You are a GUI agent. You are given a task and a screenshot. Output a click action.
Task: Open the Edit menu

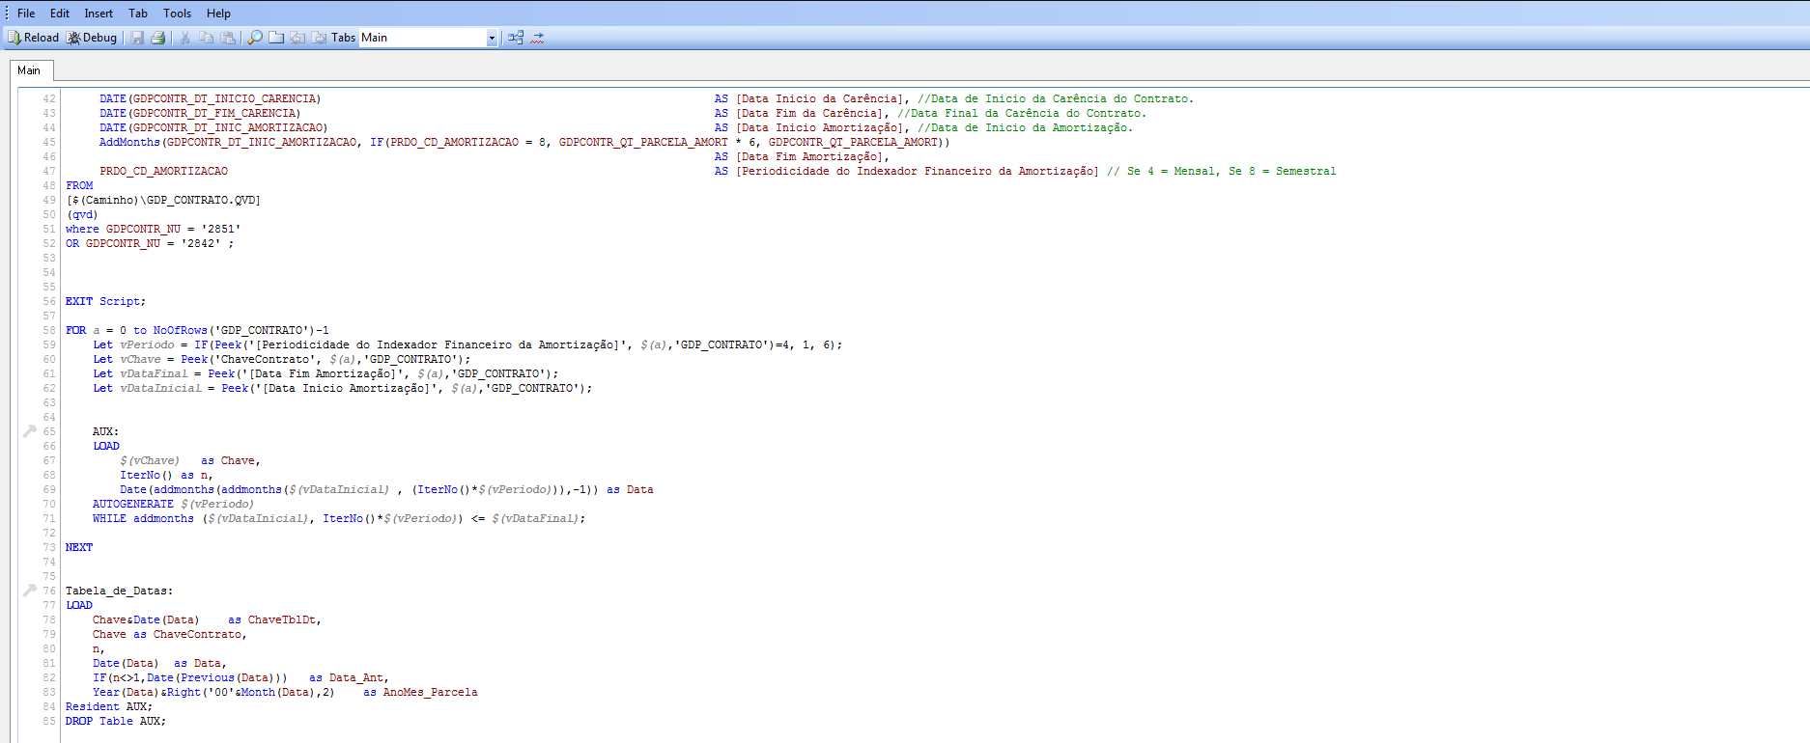(x=60, y=14)
